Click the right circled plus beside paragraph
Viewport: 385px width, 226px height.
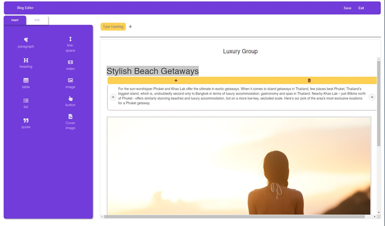pyautogui.click(x=372, y=97)
